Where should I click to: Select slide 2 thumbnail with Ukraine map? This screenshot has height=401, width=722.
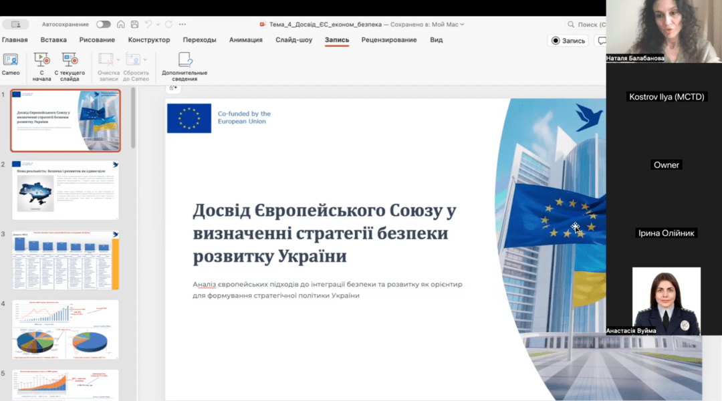coord(65,190)
